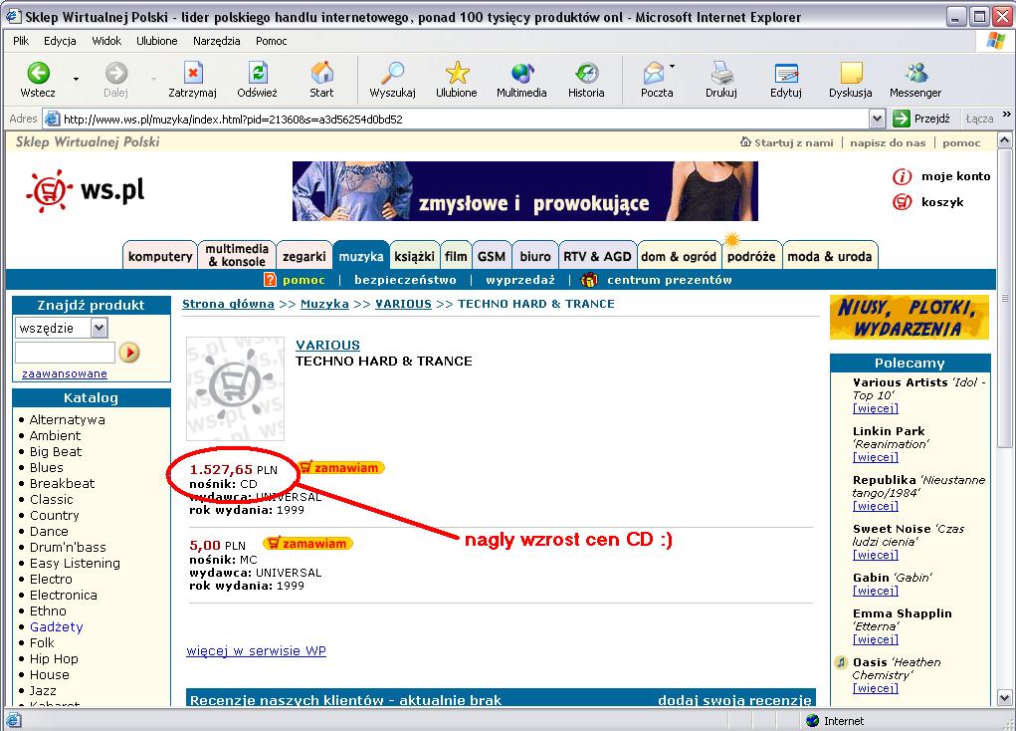
Task: Open the Plik menu
Action: 21,41
